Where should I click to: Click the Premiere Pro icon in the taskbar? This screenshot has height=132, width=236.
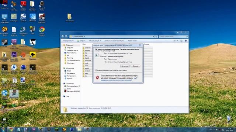click(34, 129)
